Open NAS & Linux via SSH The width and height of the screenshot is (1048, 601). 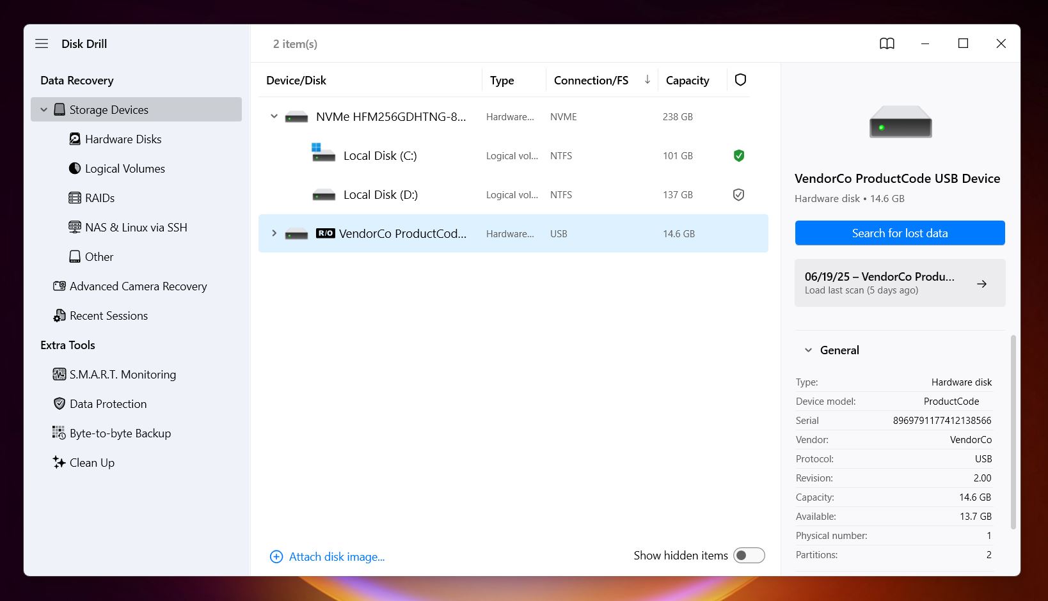click(x=136, y=227)
